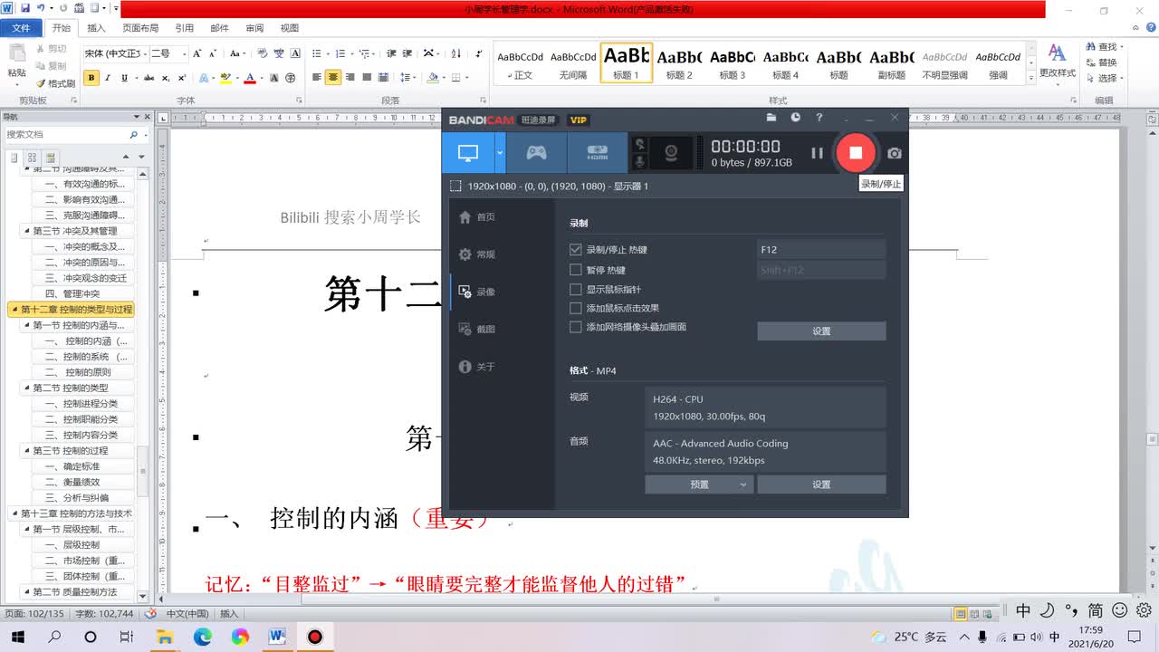Toggle italic formatting in Word
The image size is (1159, 652).
click(x=108, y=78)
